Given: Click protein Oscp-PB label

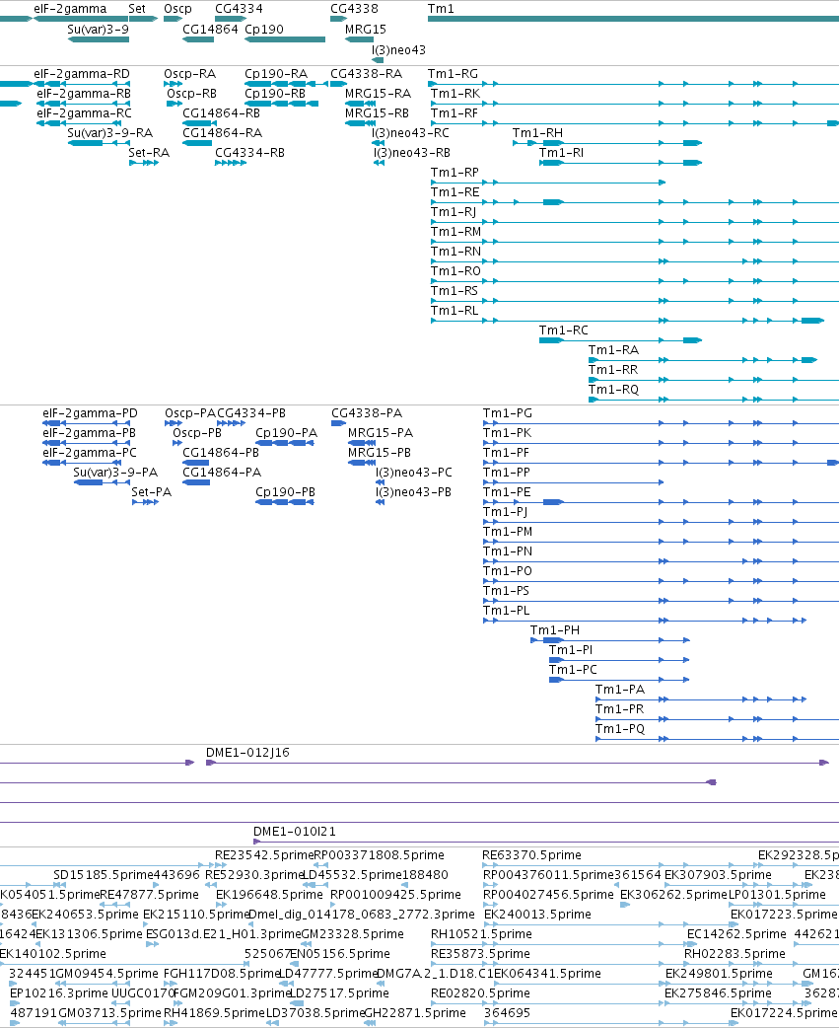Looking at the screenshot, I should [197, 433].
